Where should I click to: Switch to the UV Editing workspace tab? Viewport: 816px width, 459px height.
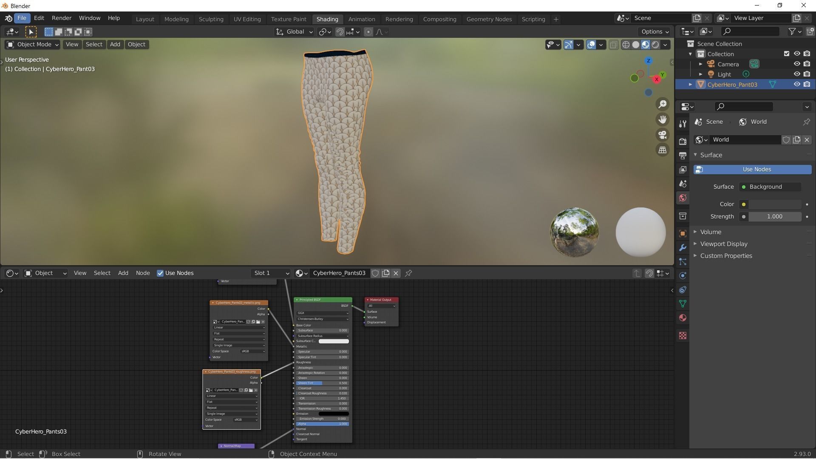click(247, 19)
